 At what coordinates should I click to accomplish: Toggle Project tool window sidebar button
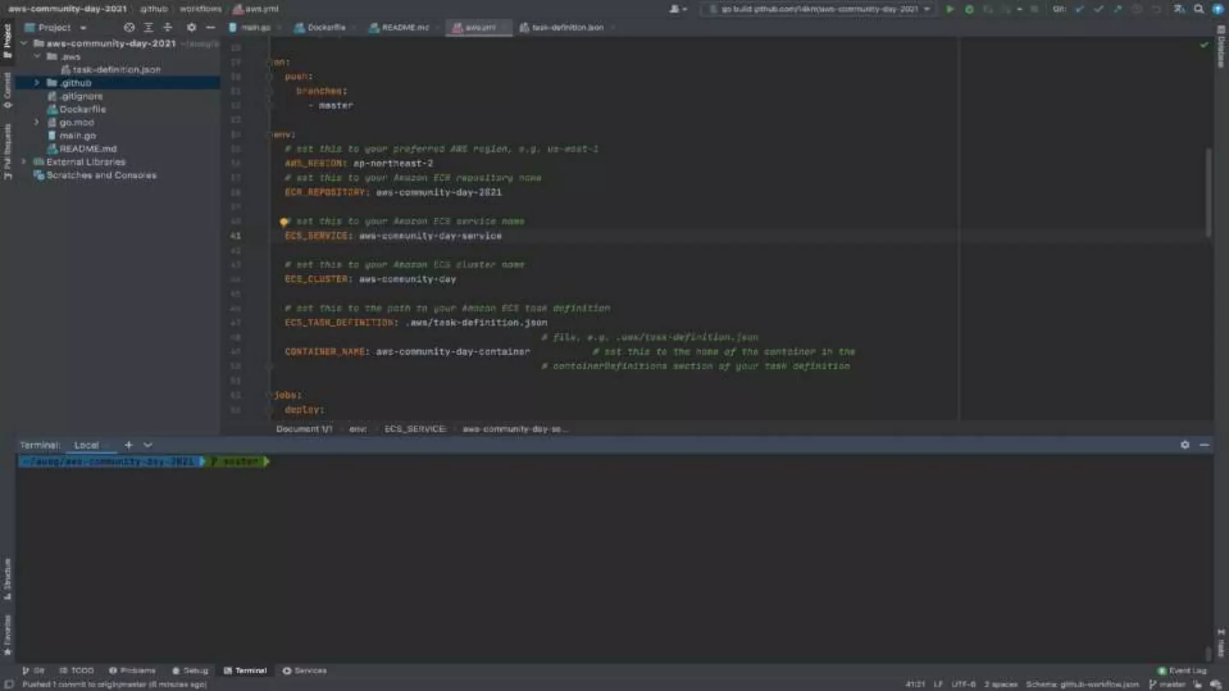pos(7,40)
